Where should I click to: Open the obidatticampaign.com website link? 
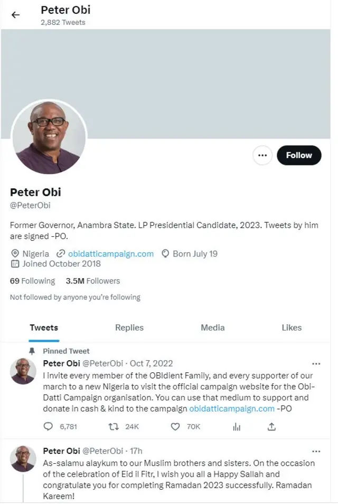coord(110,253)
